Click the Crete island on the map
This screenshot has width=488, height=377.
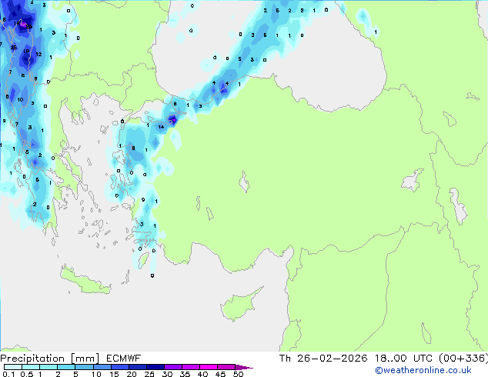(85, 282)
